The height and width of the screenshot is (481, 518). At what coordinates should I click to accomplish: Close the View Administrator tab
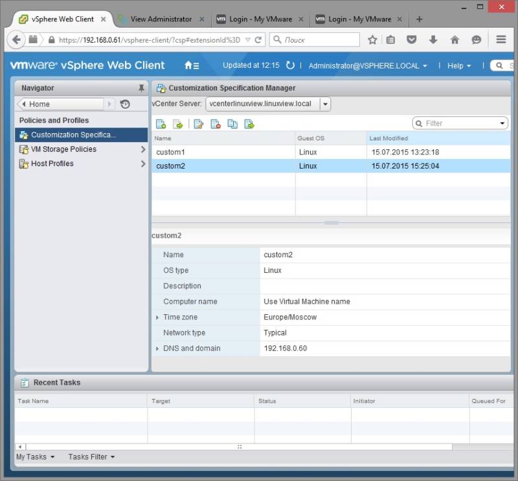click(201, 19)
